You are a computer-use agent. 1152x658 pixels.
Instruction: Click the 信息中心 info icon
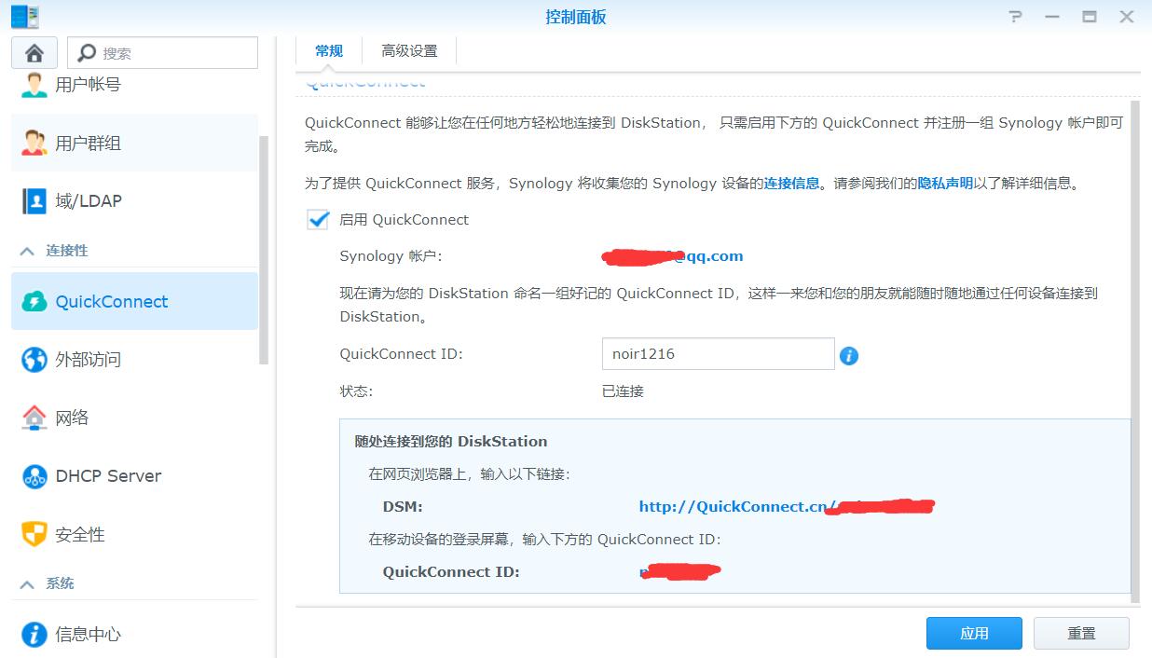[34, 635]
